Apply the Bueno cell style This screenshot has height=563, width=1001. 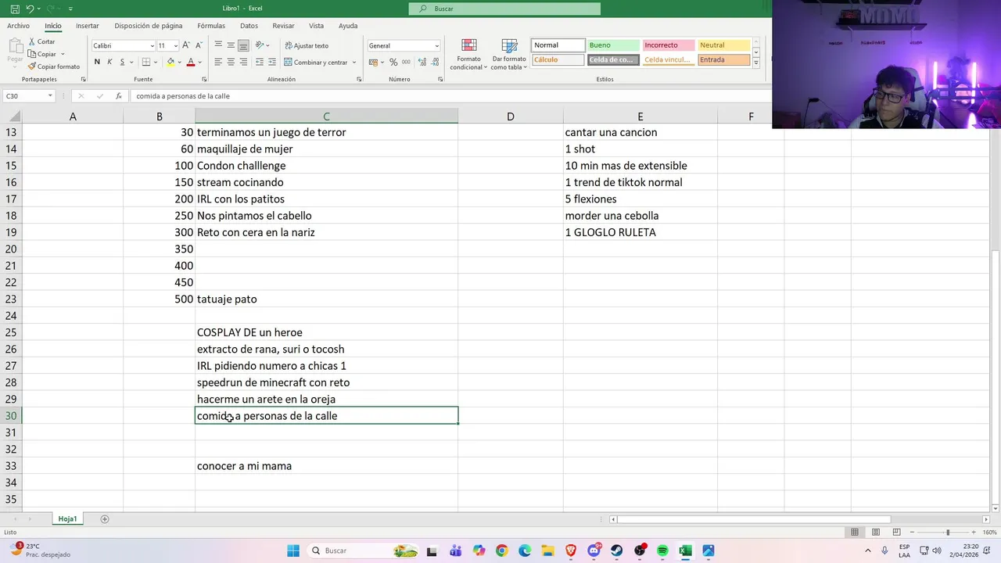tap(612, 45)
